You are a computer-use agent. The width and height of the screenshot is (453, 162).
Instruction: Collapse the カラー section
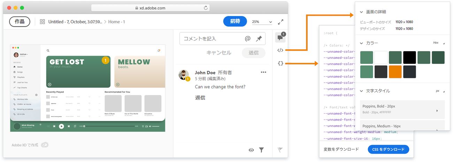(x=362, y=43)
